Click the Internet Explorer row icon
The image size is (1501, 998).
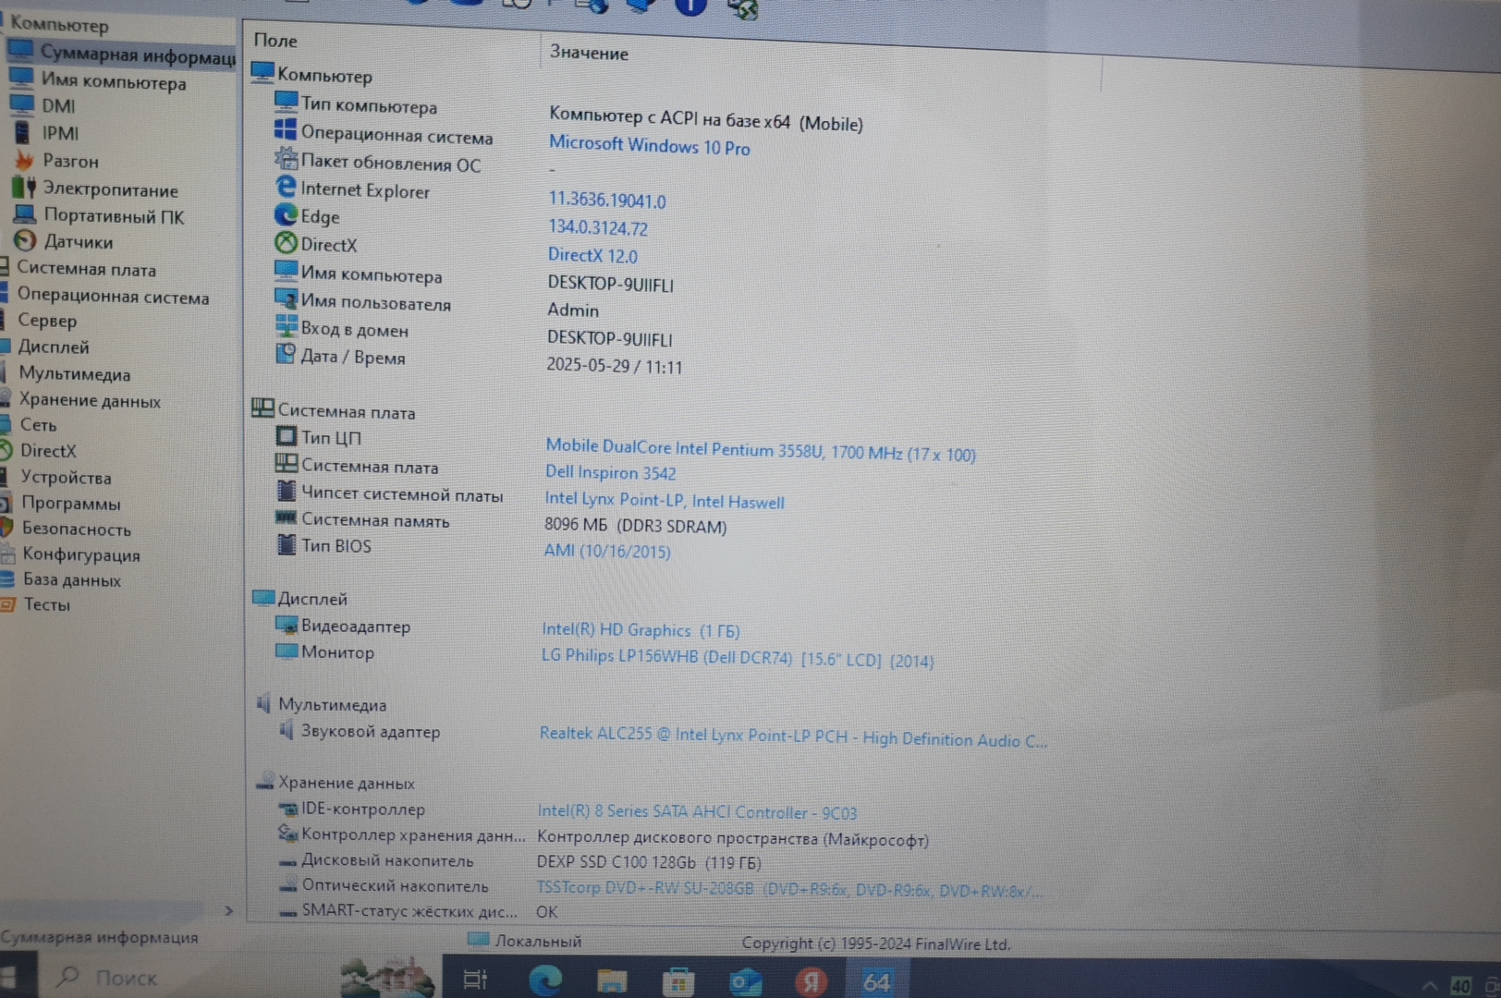(x=287, y=187)
